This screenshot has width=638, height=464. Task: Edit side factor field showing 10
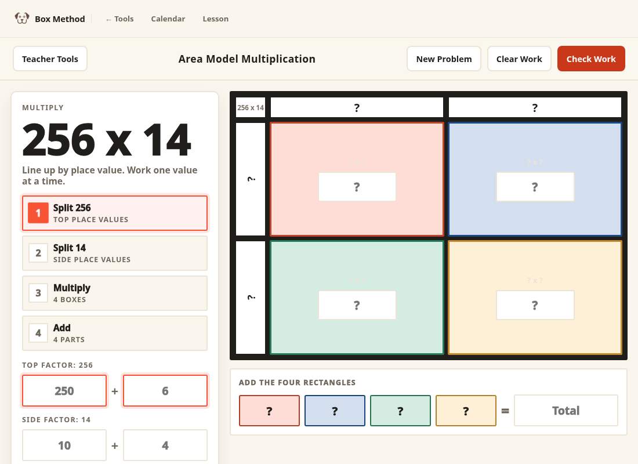click(64, 445)
